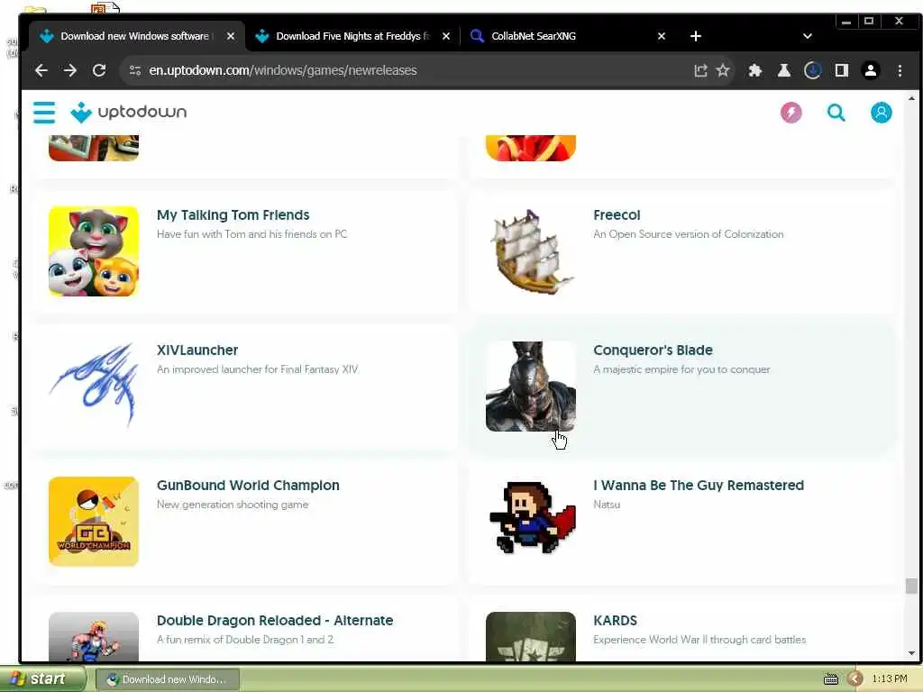The width and height of the screenshot is (923, 692).
Task: Click the GunBound World Champion icon
Action: pos(94,522)
